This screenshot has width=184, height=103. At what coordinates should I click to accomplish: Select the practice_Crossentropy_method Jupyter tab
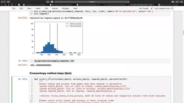click(x=142, y=5)
